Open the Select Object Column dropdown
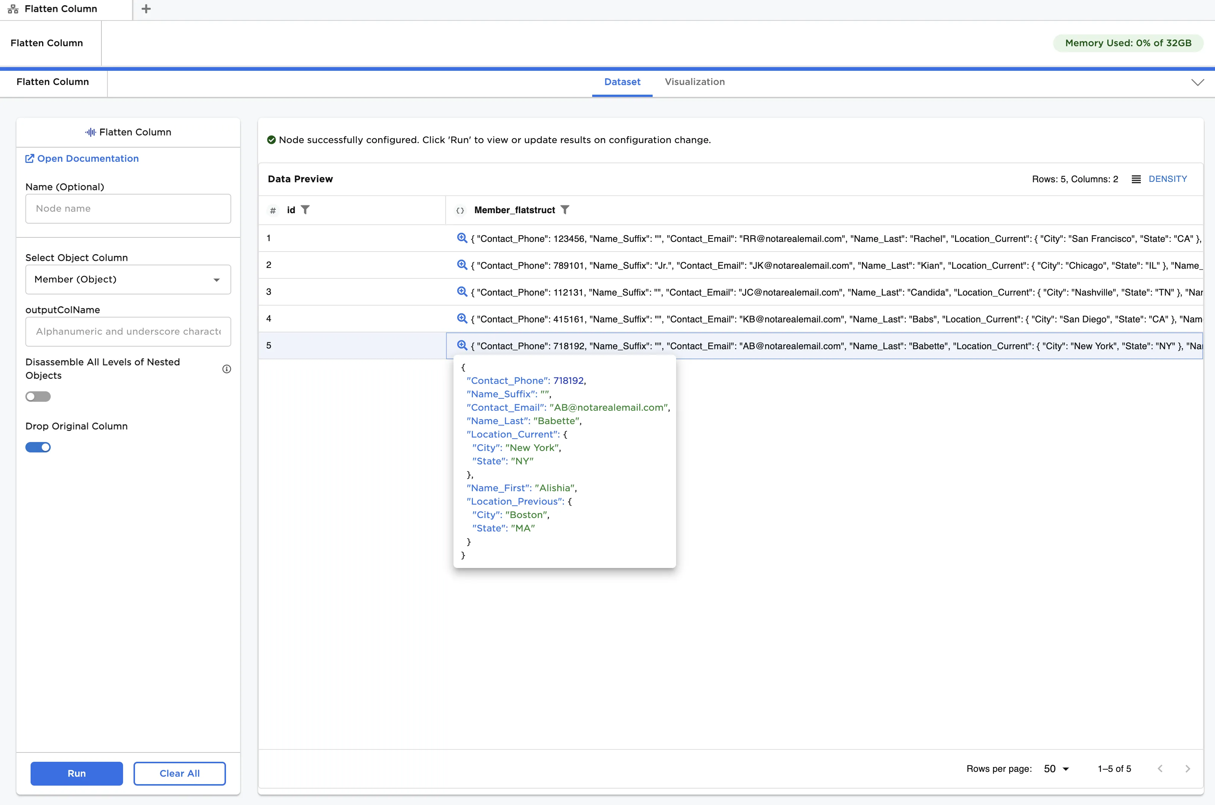 click(128, 279)
